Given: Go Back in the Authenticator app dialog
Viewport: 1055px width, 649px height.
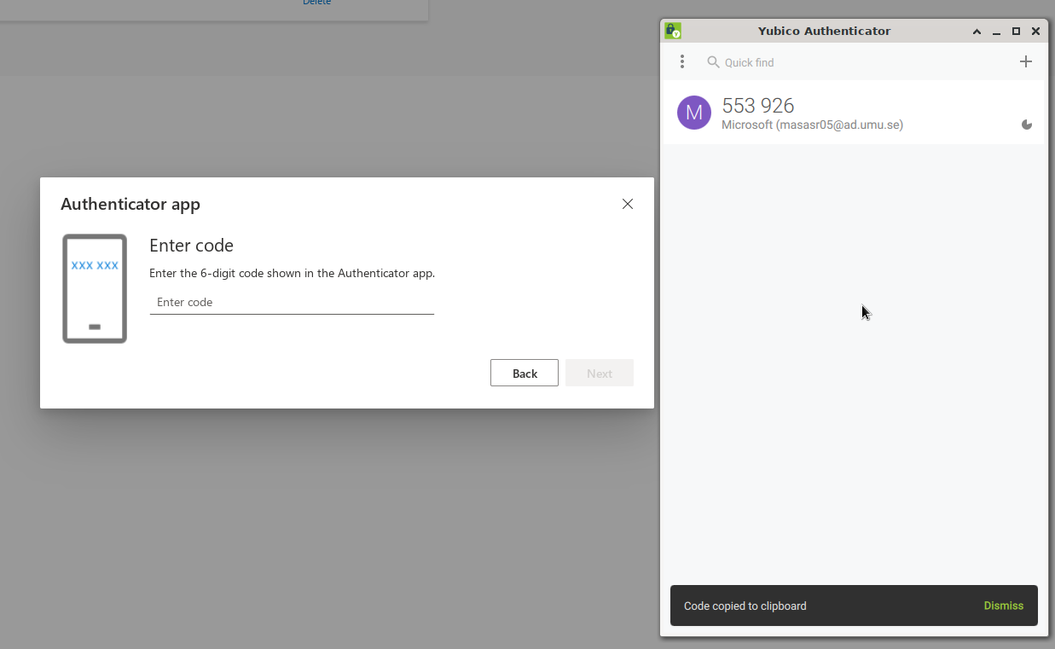Looking at the screenshot, I should pos(525,373).
